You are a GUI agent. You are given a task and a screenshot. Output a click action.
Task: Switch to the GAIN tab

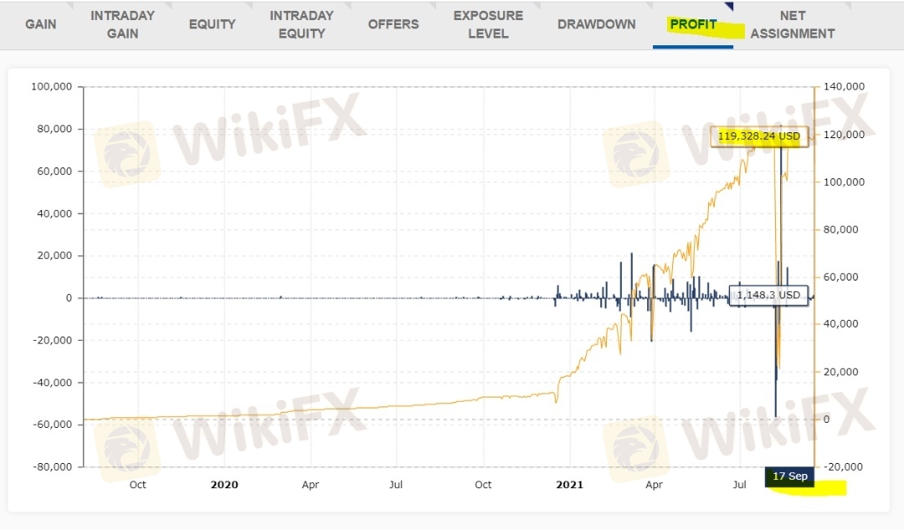[x=40, y=24]
